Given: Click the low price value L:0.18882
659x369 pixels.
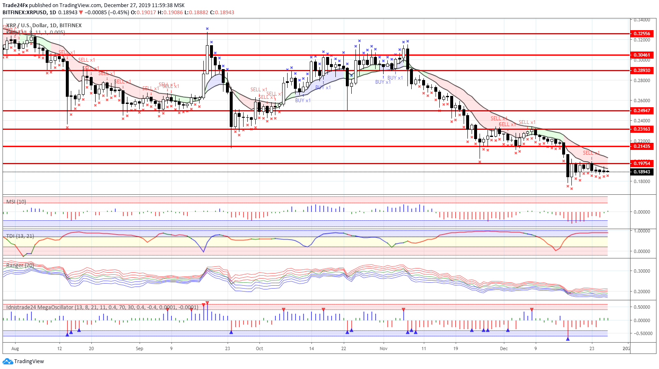Looking at the screenshot, I should (196, 13).
